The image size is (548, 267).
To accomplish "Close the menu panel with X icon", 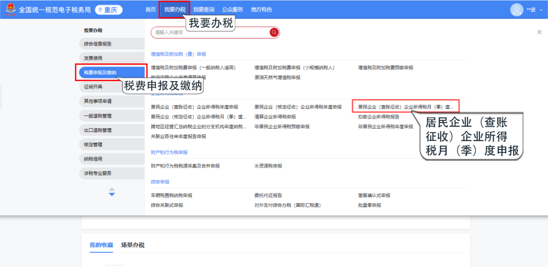I will pyautogui.click(x=539, y=32).
